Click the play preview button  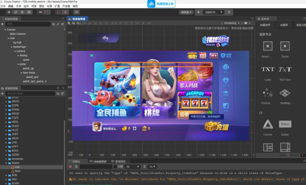pos(199,12)
